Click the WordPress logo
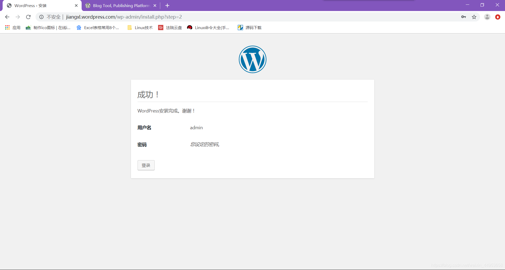The image size is (505, 270). (x=252, y=59)
